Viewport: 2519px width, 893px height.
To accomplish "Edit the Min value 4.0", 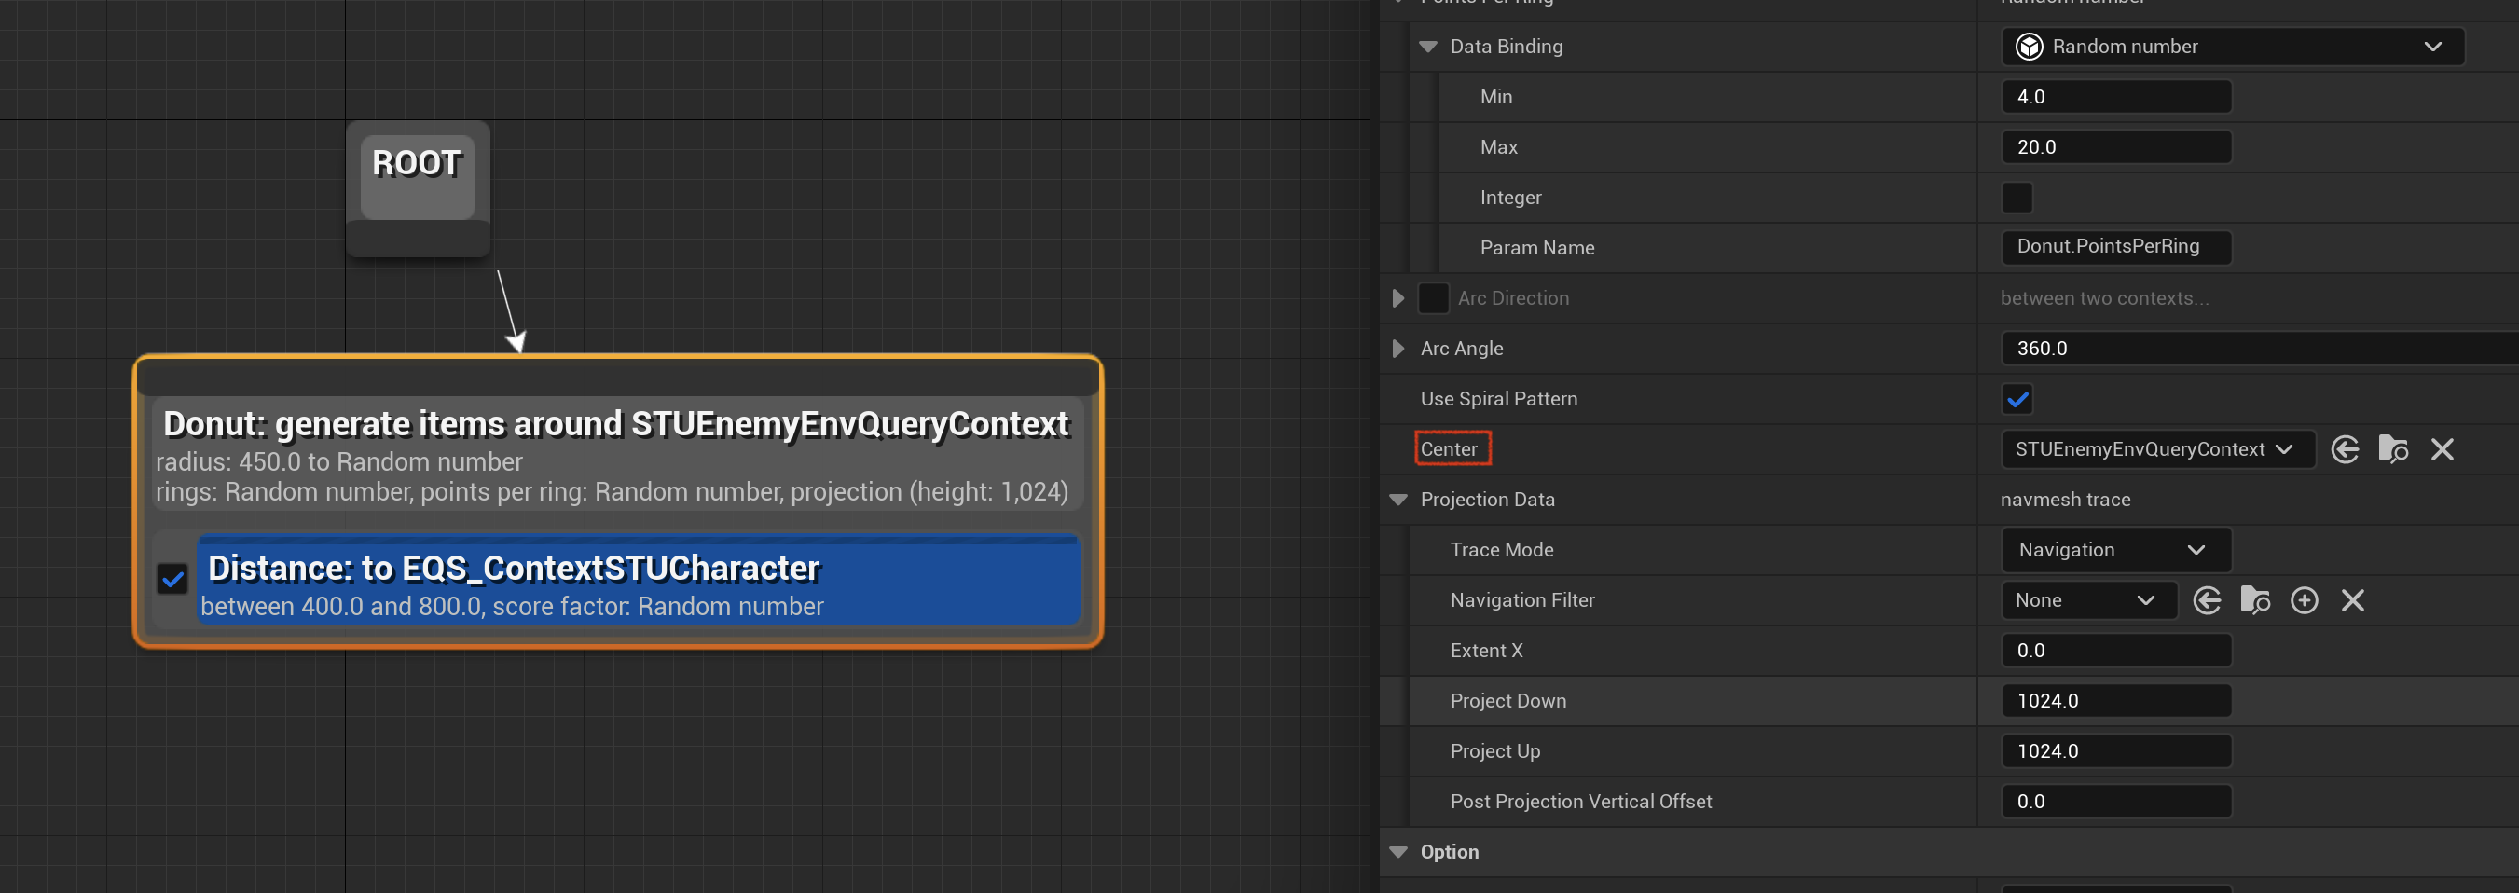I will [x=2116, y=97].
